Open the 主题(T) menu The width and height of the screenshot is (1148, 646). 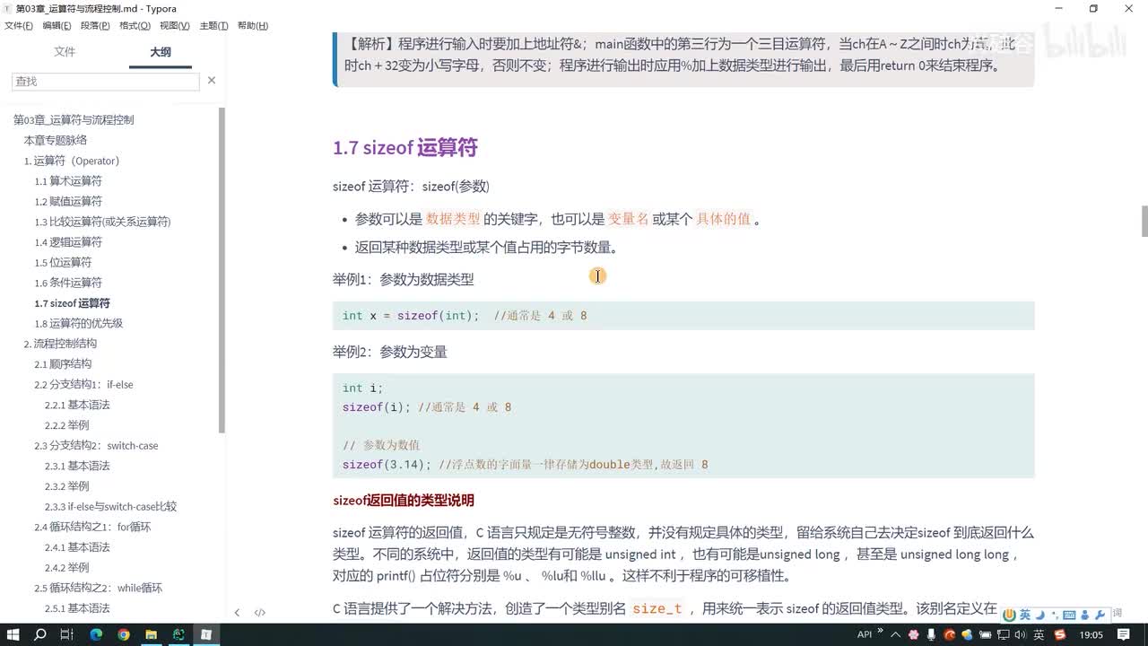213,26
